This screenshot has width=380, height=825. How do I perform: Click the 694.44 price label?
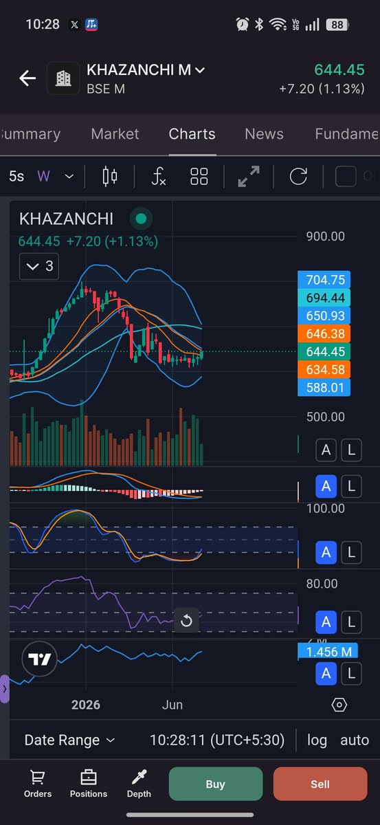tap(324, 298)
